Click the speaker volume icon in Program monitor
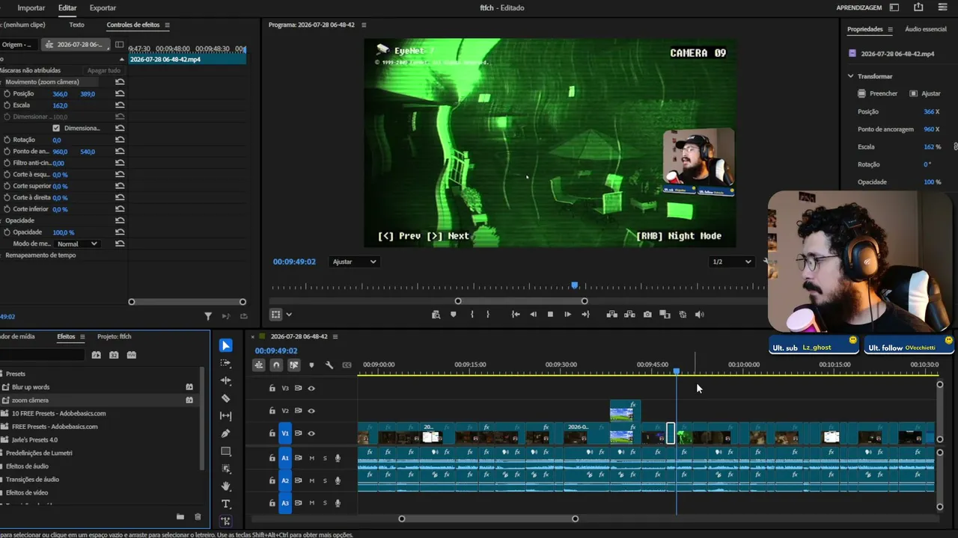This screenshot has height=538, width=958. coord(700,315)
